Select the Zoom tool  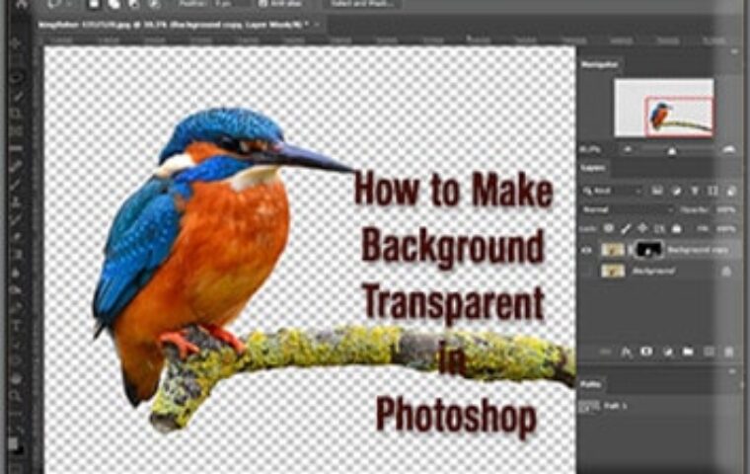16,396
